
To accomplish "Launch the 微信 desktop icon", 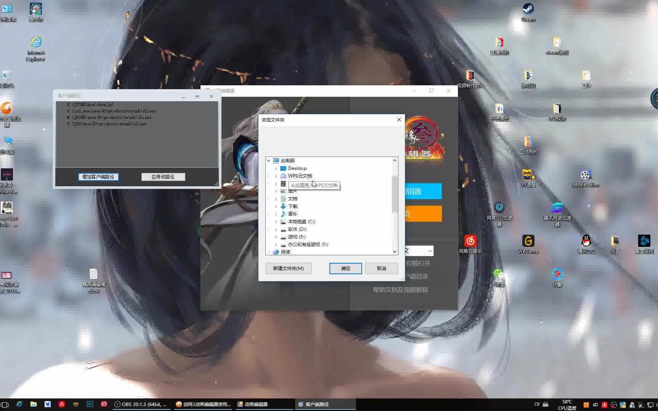I will (499, 277).
